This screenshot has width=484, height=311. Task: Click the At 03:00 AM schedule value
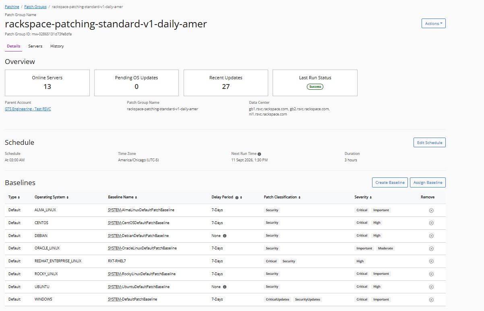14,160
